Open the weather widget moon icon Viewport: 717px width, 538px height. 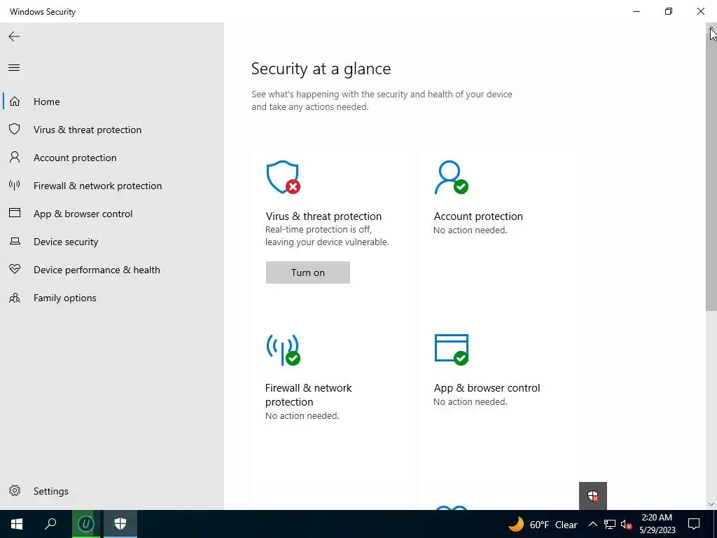point(516,524)
